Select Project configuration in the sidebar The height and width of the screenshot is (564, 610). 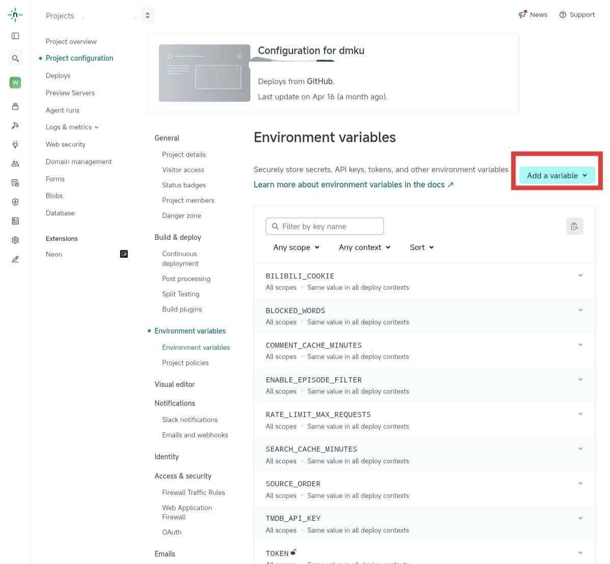pyautogui.click(x=79, y=58)
